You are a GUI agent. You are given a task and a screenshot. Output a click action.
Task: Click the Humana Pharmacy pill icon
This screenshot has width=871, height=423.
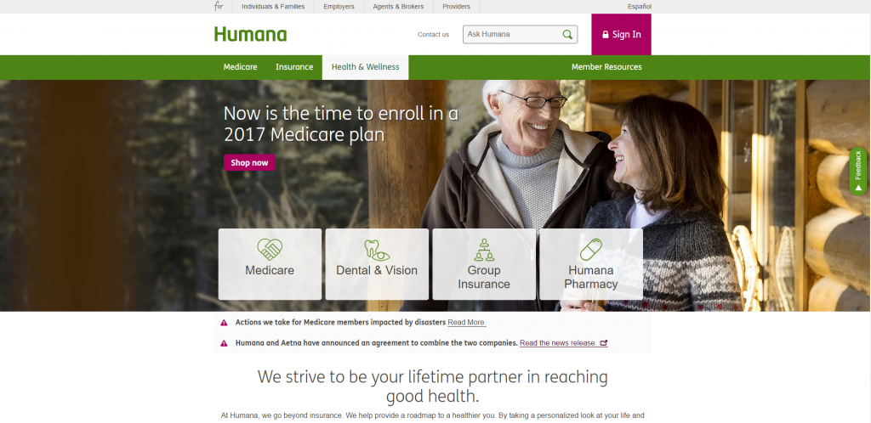point(591,250)
